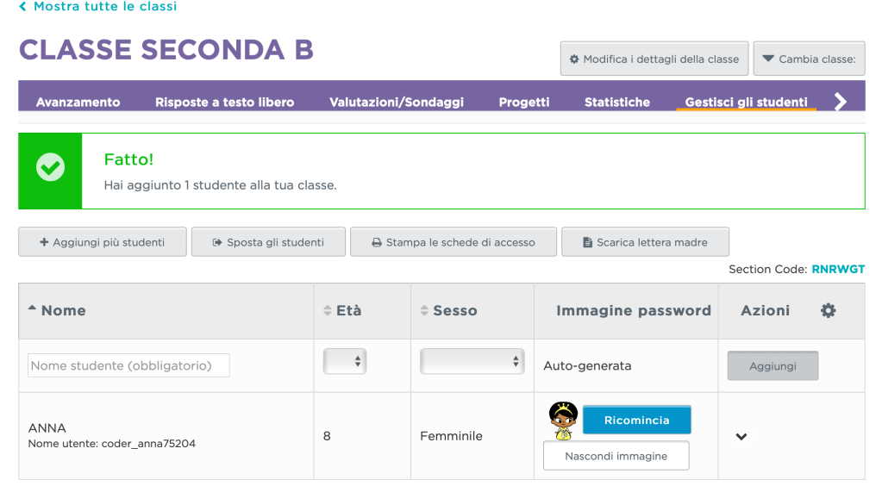The height and width of the screenshot is (486, 882).
Task: Toggle Nascondi immagine for ANNA
Action: (616, 456)
